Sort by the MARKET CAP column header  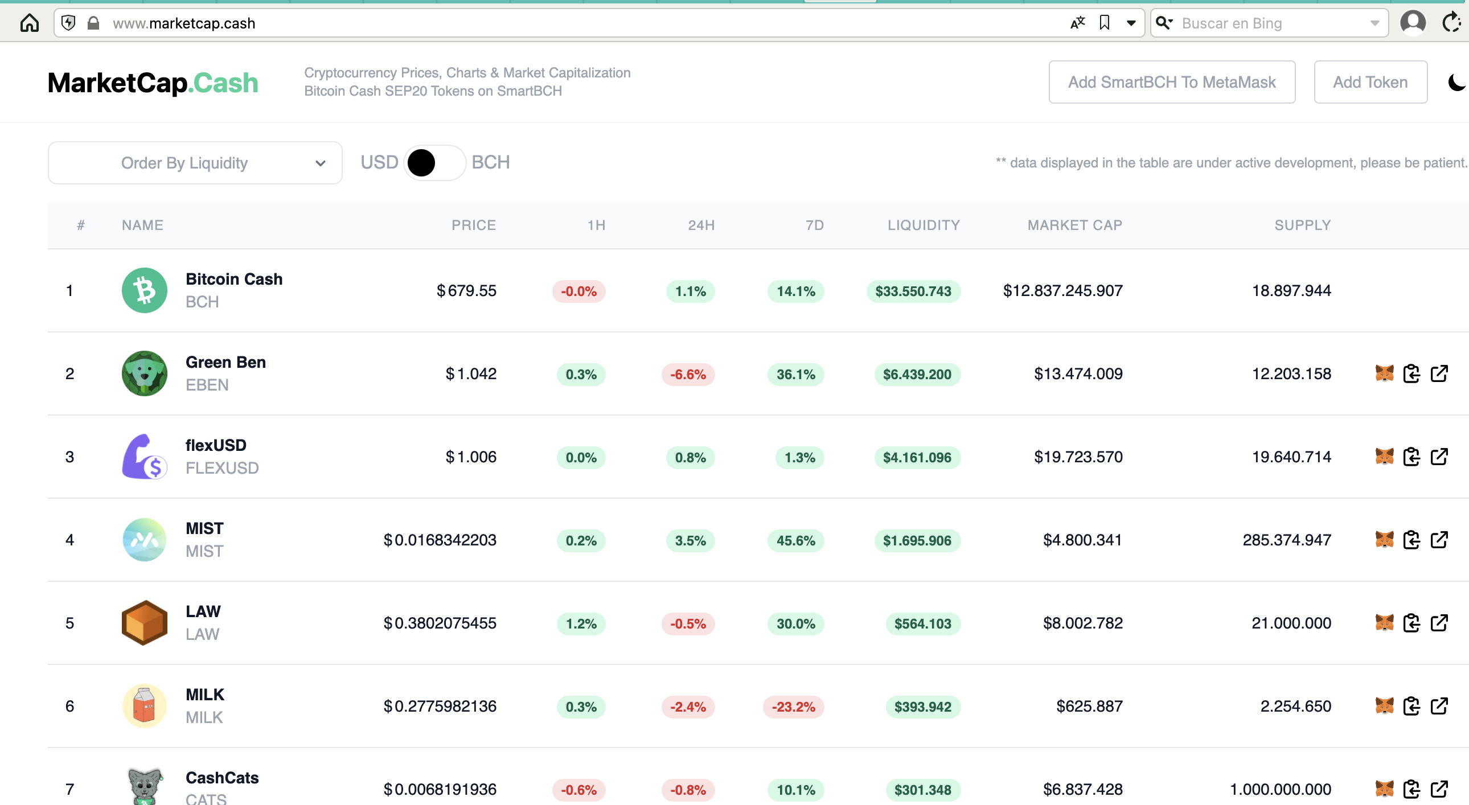click(1074, 225)
